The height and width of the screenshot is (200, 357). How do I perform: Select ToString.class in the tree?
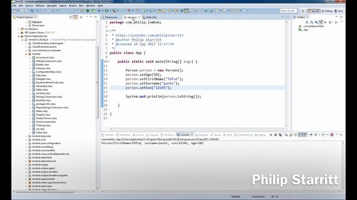[44, 126]
